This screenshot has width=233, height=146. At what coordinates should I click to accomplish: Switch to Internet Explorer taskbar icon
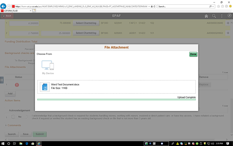39,143
